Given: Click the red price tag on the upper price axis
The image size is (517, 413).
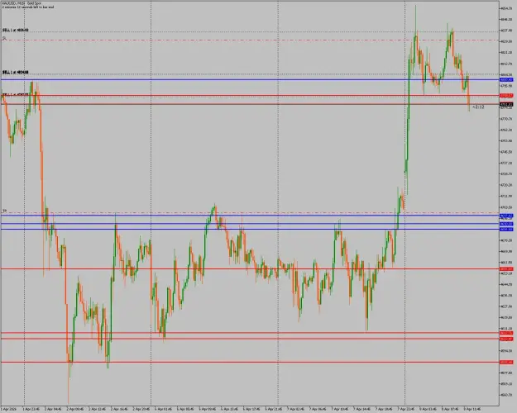Looking at the screenshot, I should click(506, 96).
